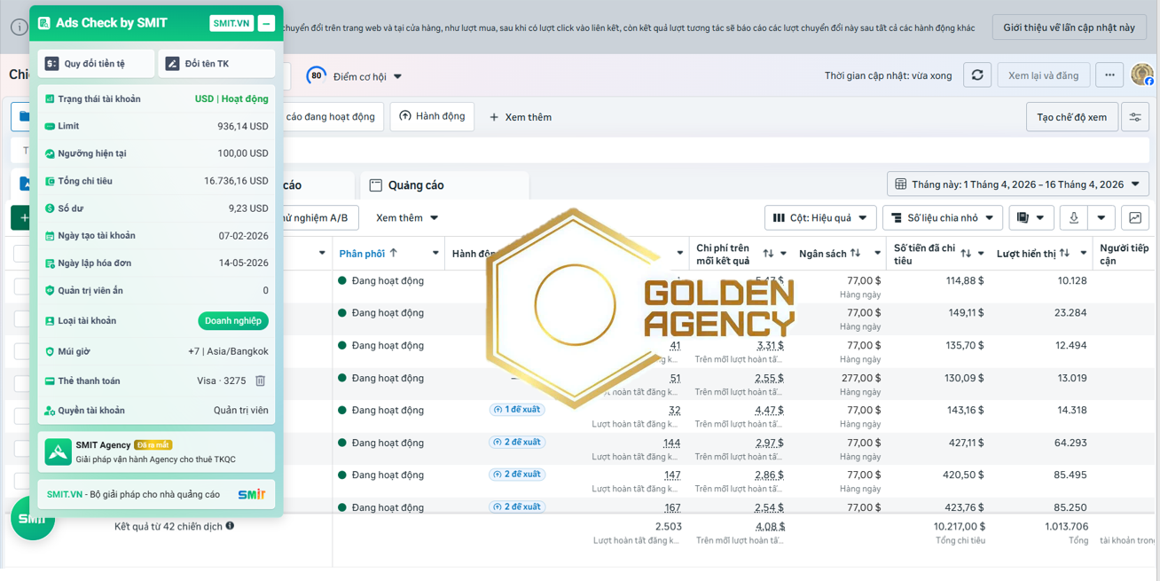Click the Doanh nghiệp account type badge

tap(233, 321)
